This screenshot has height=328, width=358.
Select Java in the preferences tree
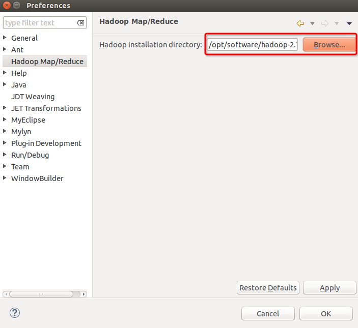[x=19, y=85]
